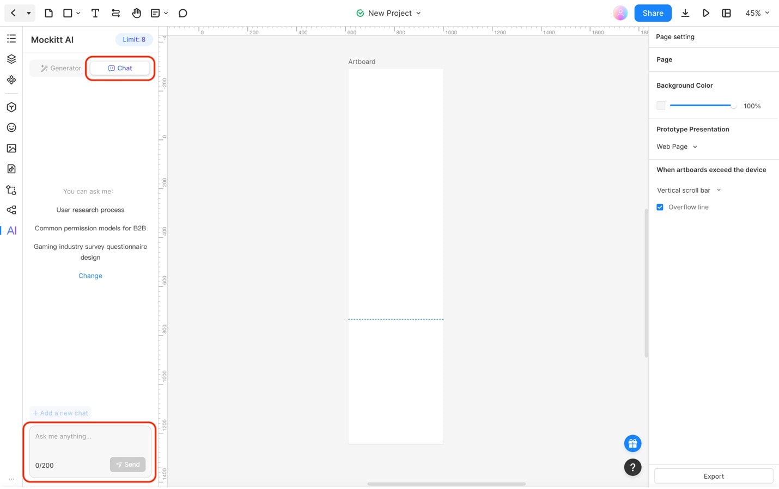Select the comment bubble tool

coord(183,13)
